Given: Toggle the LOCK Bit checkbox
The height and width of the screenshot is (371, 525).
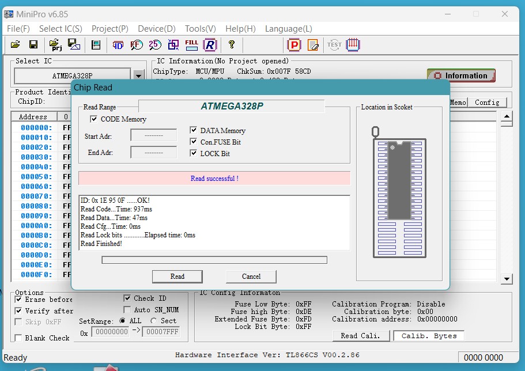Looking at the screenshot, I should click(x=193, y=153).
